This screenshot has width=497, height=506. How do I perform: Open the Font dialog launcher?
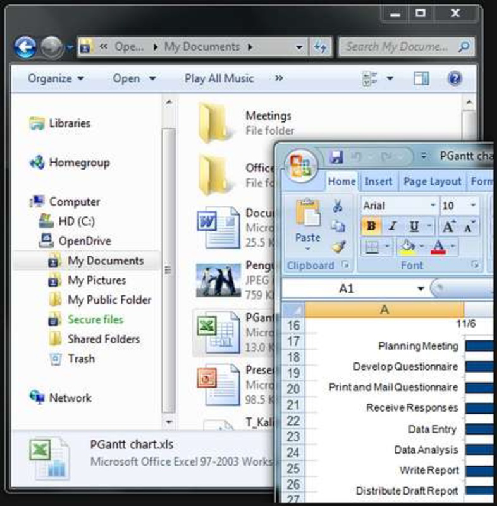pyautogui.click(x=475, y=265)
